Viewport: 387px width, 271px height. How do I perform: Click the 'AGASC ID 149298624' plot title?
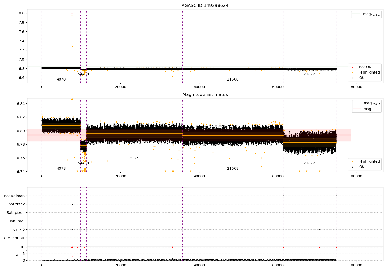coord(205,6)
